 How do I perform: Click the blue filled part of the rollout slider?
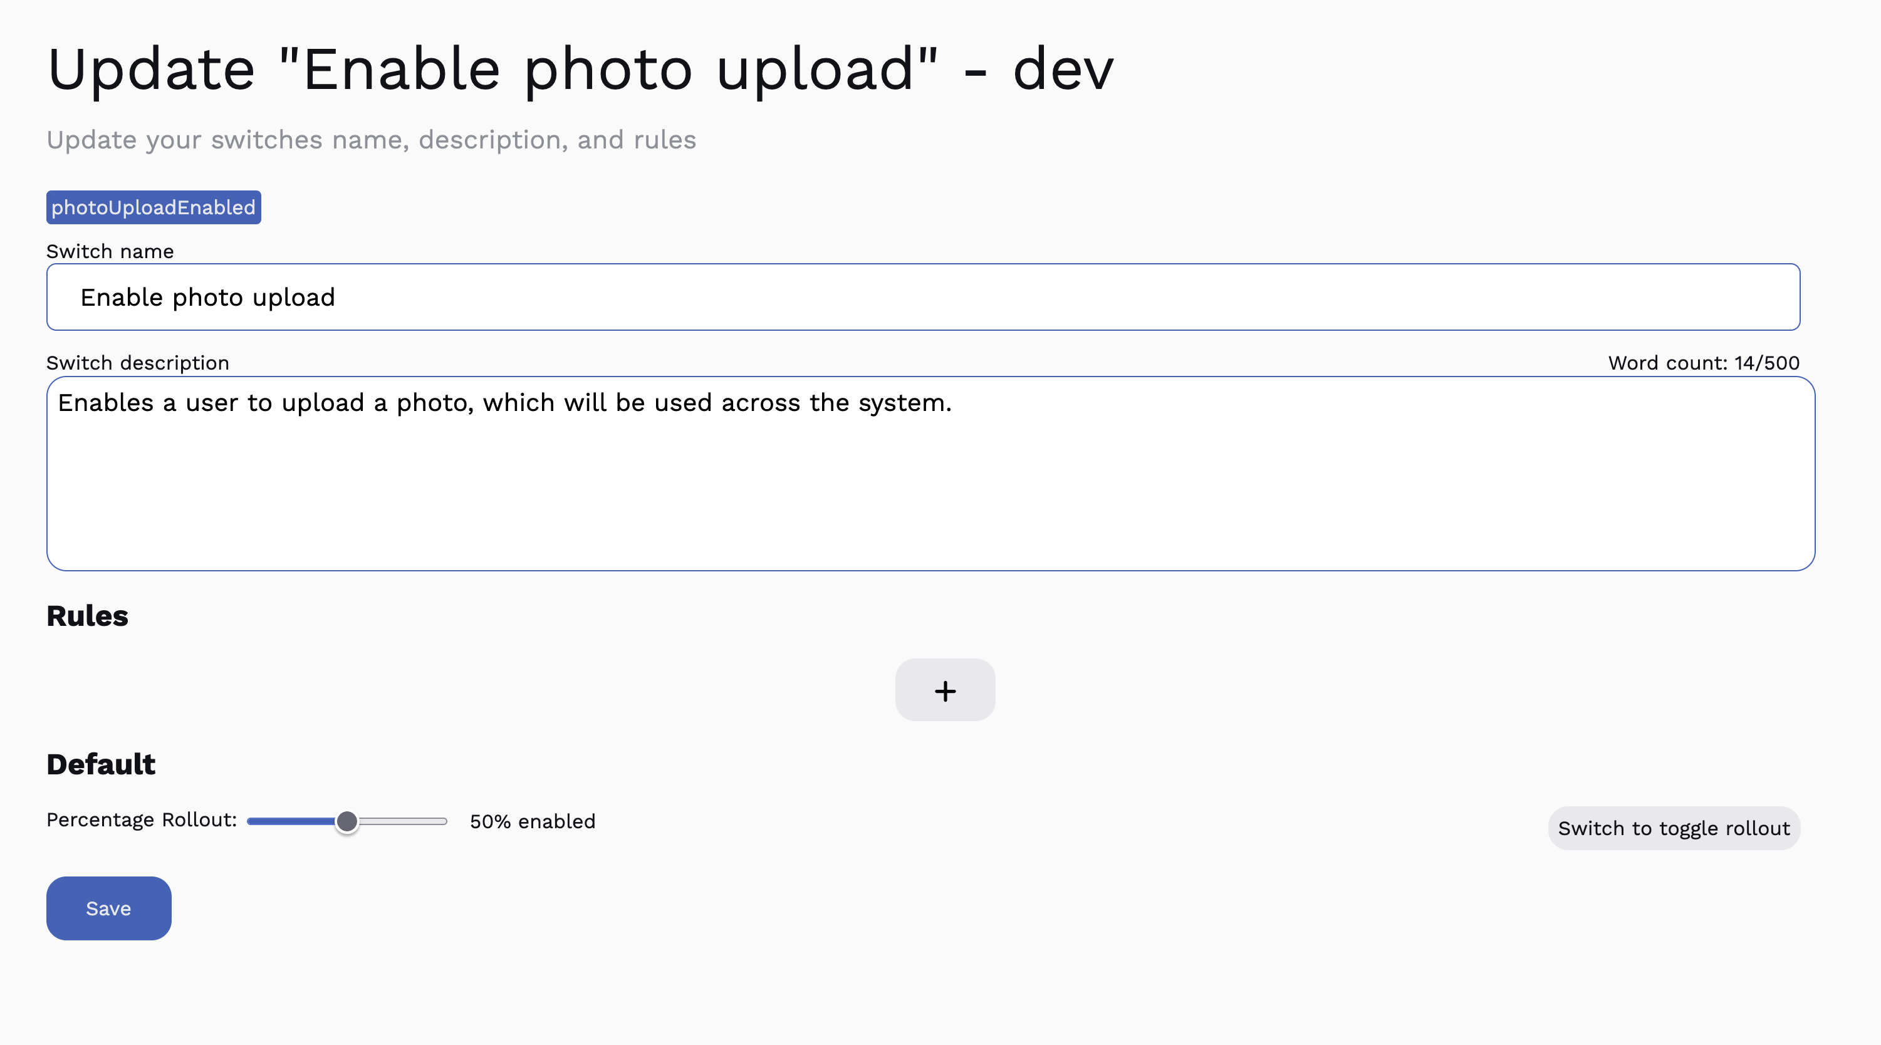[291, 821]
